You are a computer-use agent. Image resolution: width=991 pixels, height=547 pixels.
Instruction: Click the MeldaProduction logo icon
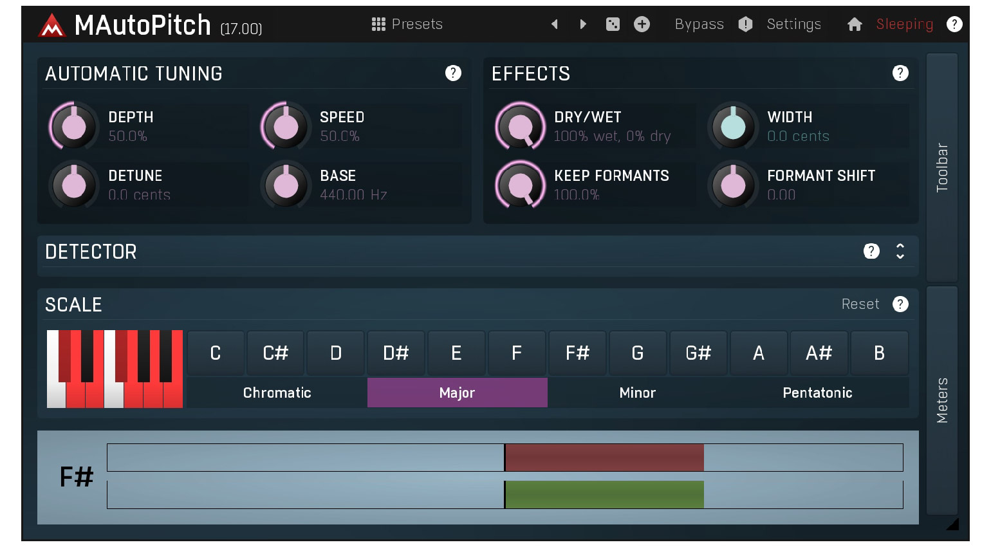coord(51,26)
